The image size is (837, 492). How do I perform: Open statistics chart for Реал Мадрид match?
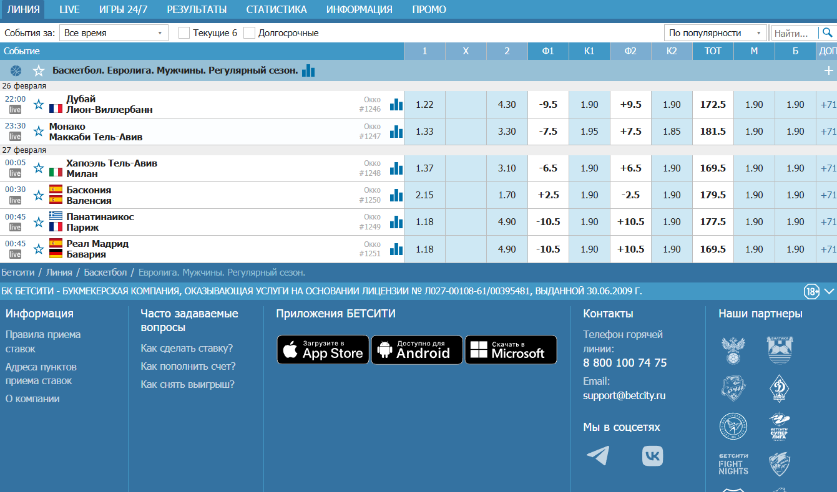tap(396, 249)
